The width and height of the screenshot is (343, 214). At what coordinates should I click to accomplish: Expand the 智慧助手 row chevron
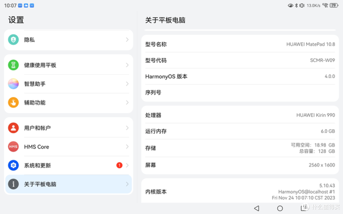point(127,84)
